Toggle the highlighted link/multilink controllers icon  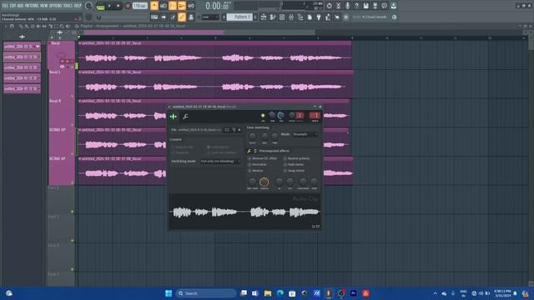(x=182, y=17)
